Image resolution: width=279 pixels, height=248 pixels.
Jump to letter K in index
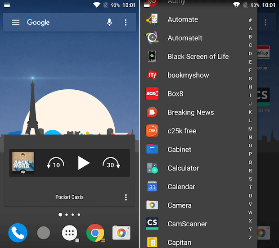[250, 112]
